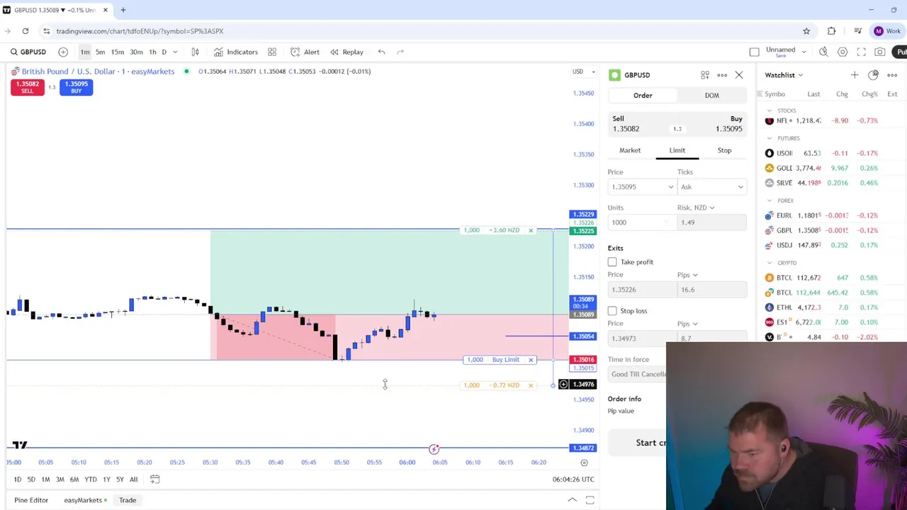Start bar Replay mode

pos(347,52)
